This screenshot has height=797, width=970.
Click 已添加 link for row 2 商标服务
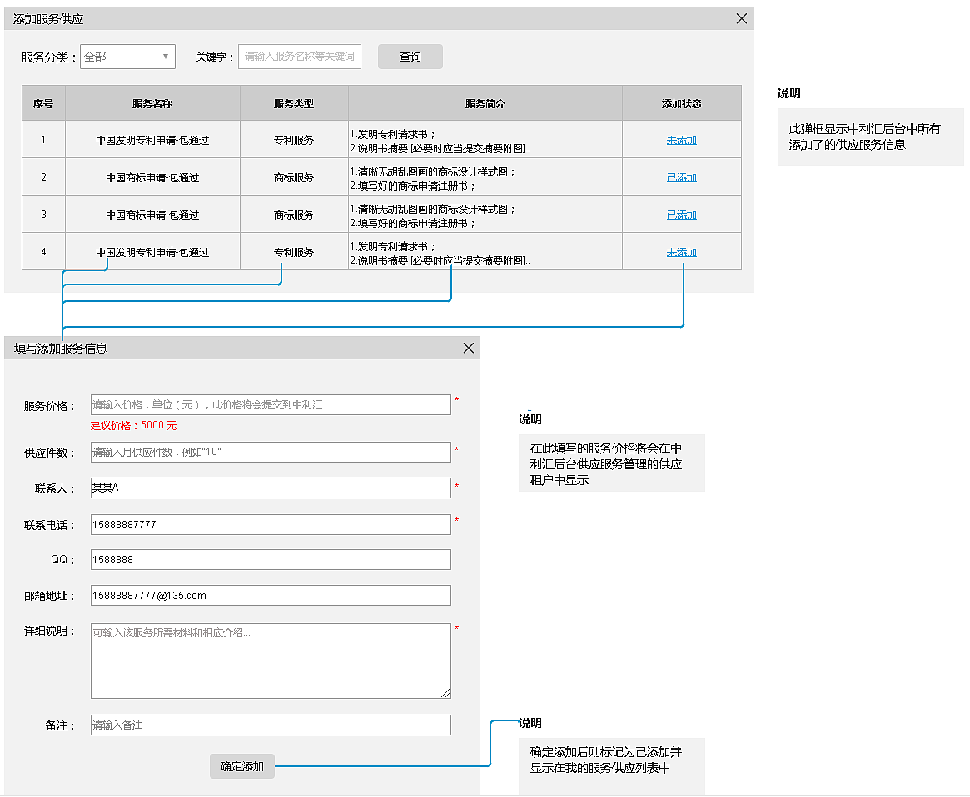pyautogui.click(x=681, y=176)
